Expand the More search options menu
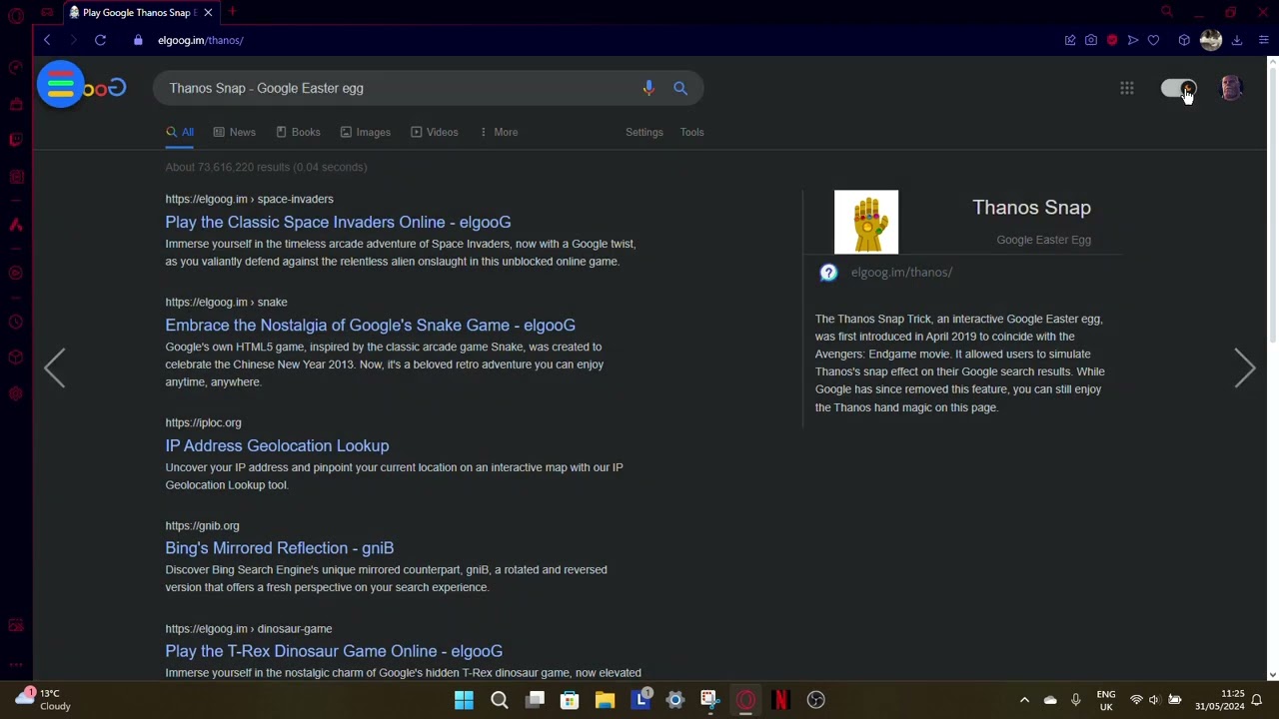This screenshot has width=1279, height=719. pos(498,132)
